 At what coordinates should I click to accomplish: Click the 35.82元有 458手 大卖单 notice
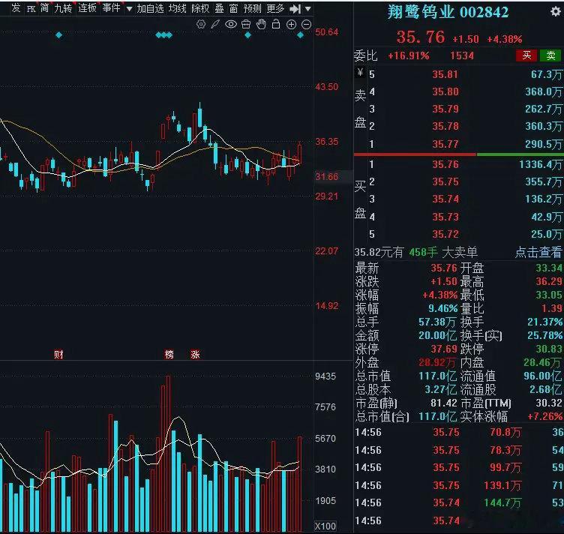click(x=416, y=252)
